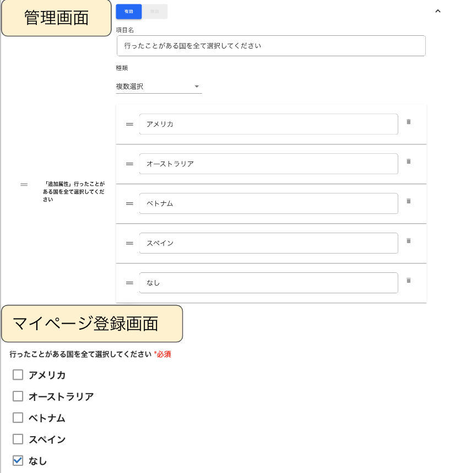This screenshot has height=473, width=455.
Task: Open the 種類 dropdown showing 複数選択
Action: tap(159, 87)
